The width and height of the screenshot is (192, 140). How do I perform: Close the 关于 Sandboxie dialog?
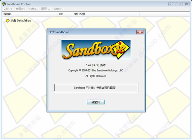(140, 32)
